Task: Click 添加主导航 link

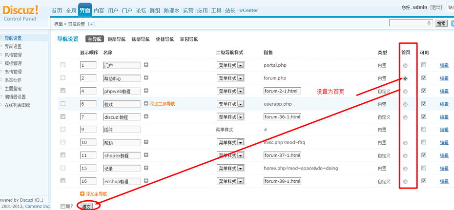Action: tap(97, 194)
